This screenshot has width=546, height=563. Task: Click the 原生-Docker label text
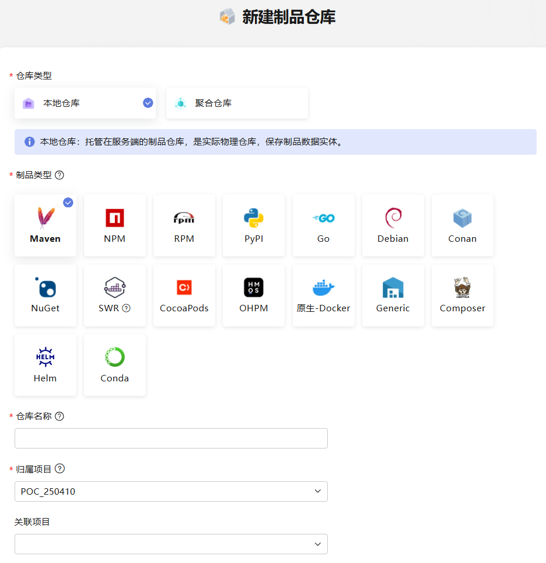pyautogui.click(x=323, y=308)
